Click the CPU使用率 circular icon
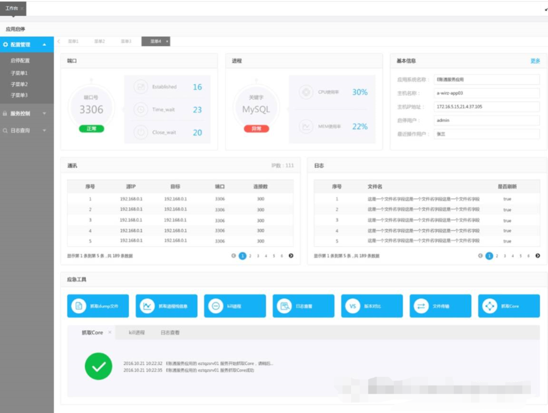Screen dimensions: 548x413 coord(306,92)
